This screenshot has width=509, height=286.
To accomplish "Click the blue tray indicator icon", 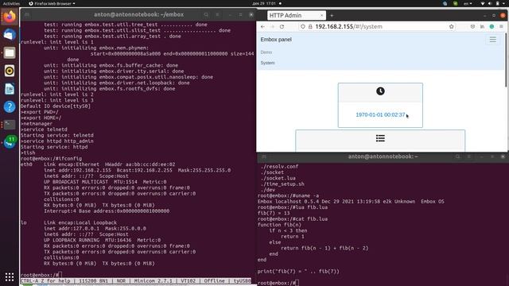I will point(445,3).
